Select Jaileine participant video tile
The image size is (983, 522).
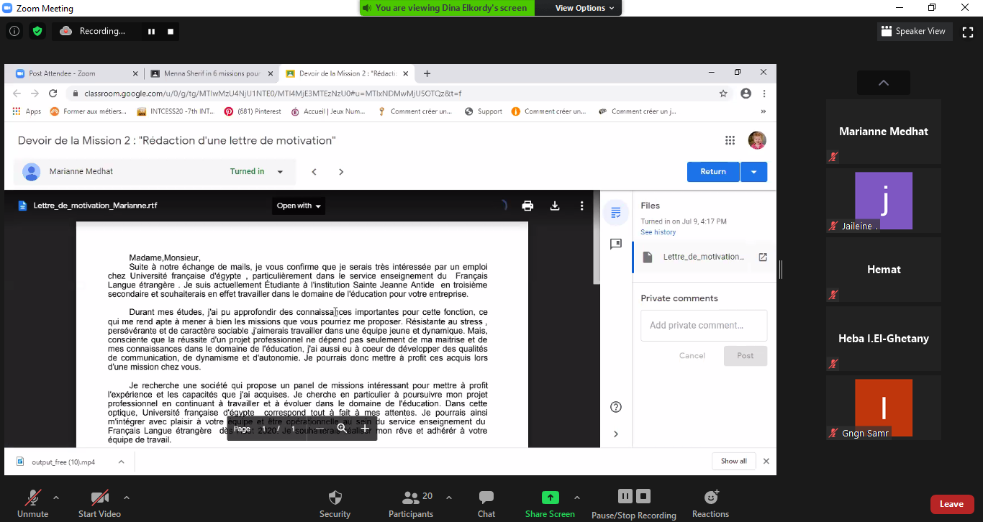(883, 201)
